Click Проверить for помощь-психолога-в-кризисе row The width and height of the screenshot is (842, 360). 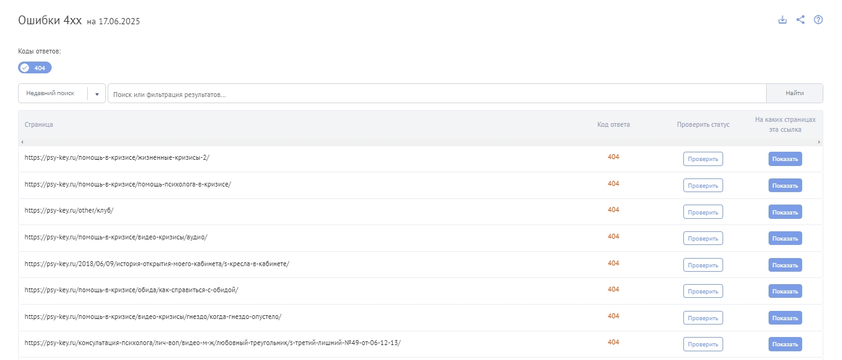point(703,185)
